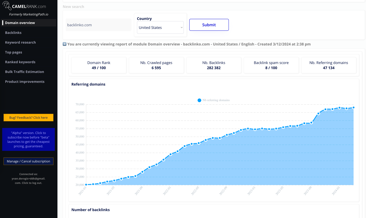This screenshot has height=218, width=366.
Task: Click the 2023-09 x-axis label
Action: (x=308, y=191)
